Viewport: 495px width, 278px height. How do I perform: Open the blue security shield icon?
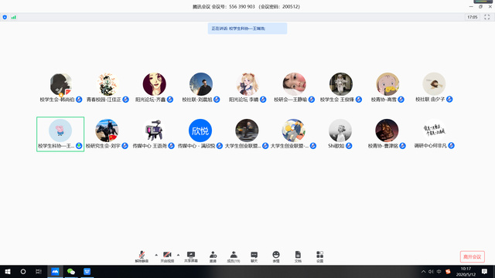tap(5, 17)
